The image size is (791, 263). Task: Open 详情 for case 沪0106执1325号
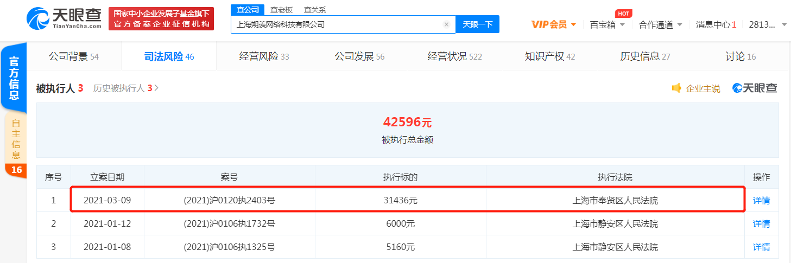point(761,247)
